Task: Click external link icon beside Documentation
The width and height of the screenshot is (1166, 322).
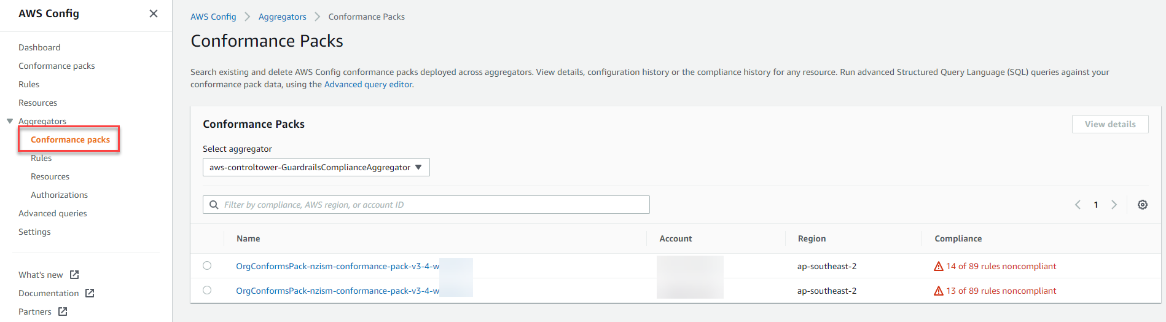Action: pyautogui.click(x=90, y=293)
